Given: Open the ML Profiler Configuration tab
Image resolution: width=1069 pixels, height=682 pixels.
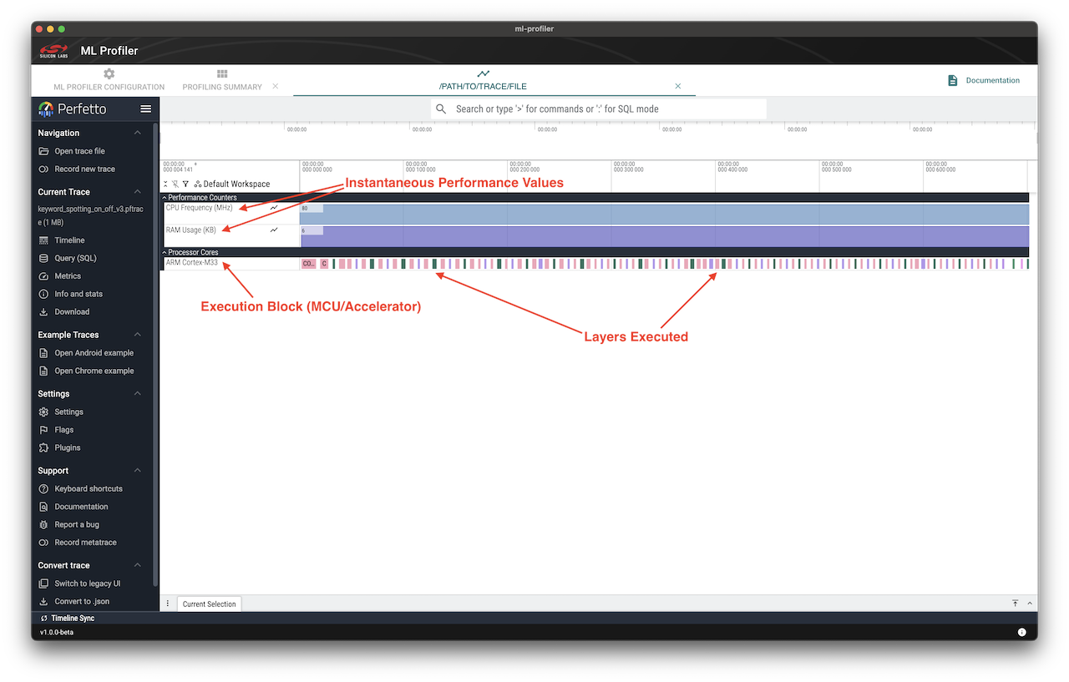Looking at the screenshot, I should 109,80.
